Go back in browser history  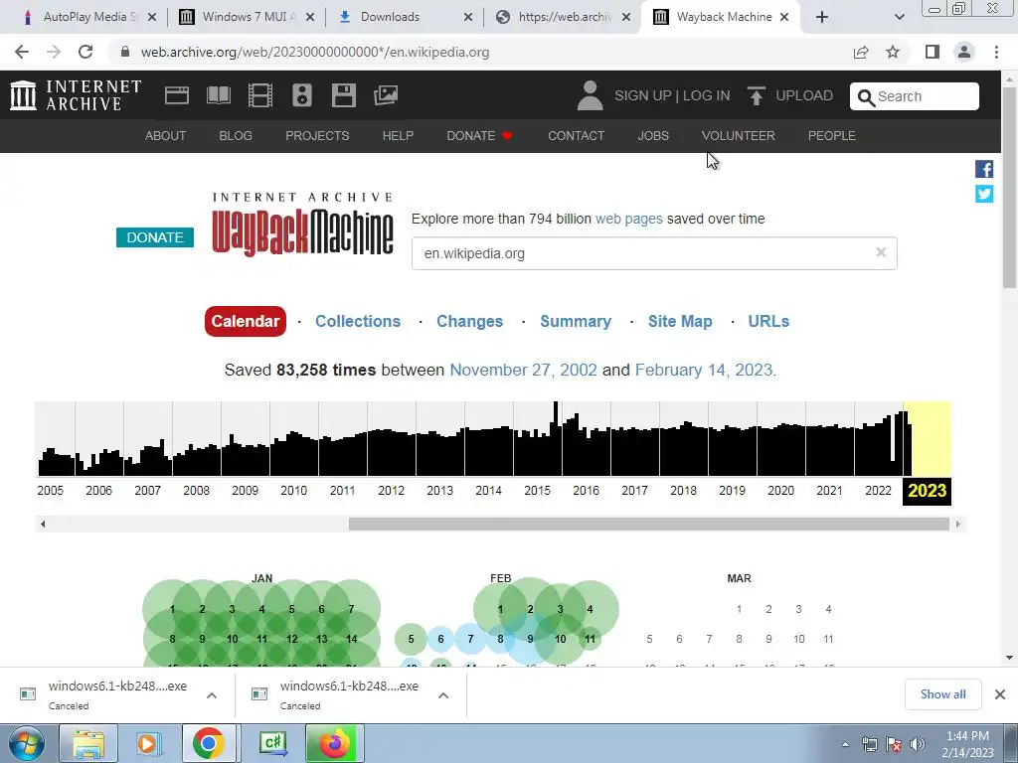[22, 52]
